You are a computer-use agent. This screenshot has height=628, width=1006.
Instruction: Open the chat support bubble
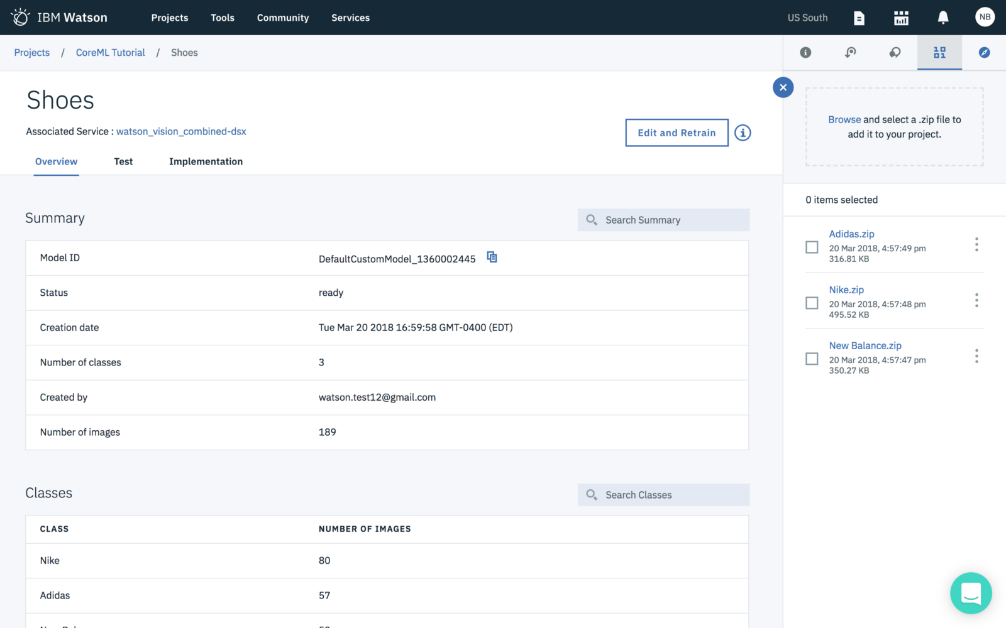click(971, 593)
